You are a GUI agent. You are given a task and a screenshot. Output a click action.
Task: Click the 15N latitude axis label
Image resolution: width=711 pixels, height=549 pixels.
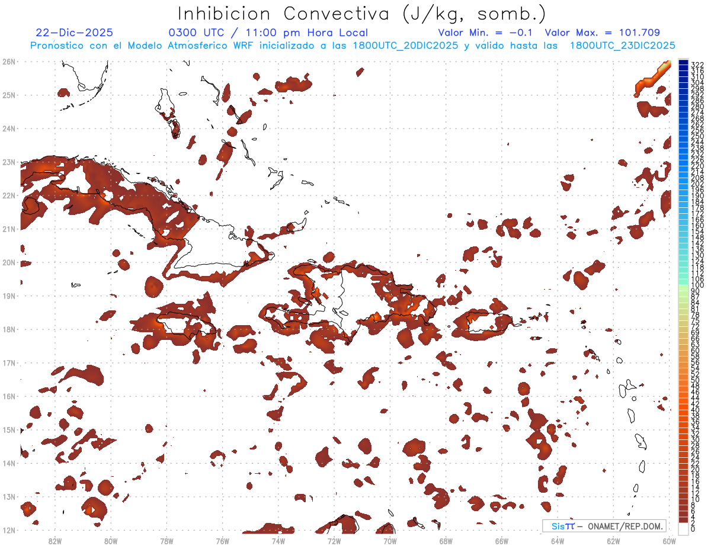coord(8,429)
